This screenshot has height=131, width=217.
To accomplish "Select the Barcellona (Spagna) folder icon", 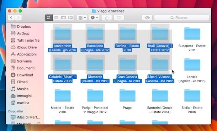I will tap(95, 33).
